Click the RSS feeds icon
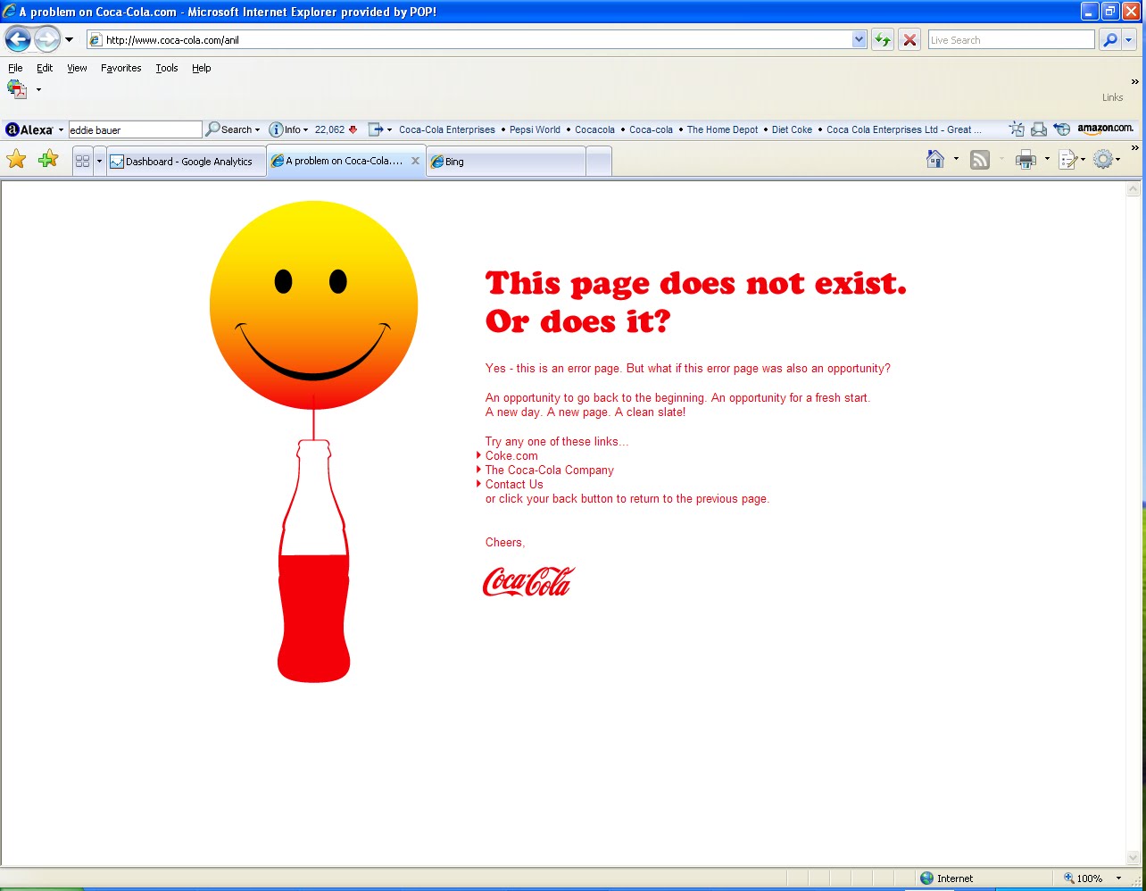This screenshot has width=1146, height=891. [979, 159]
